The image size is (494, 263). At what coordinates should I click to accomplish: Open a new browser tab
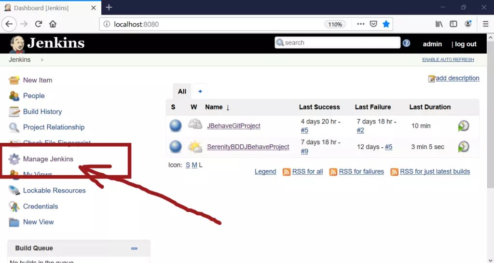(109, 7)
